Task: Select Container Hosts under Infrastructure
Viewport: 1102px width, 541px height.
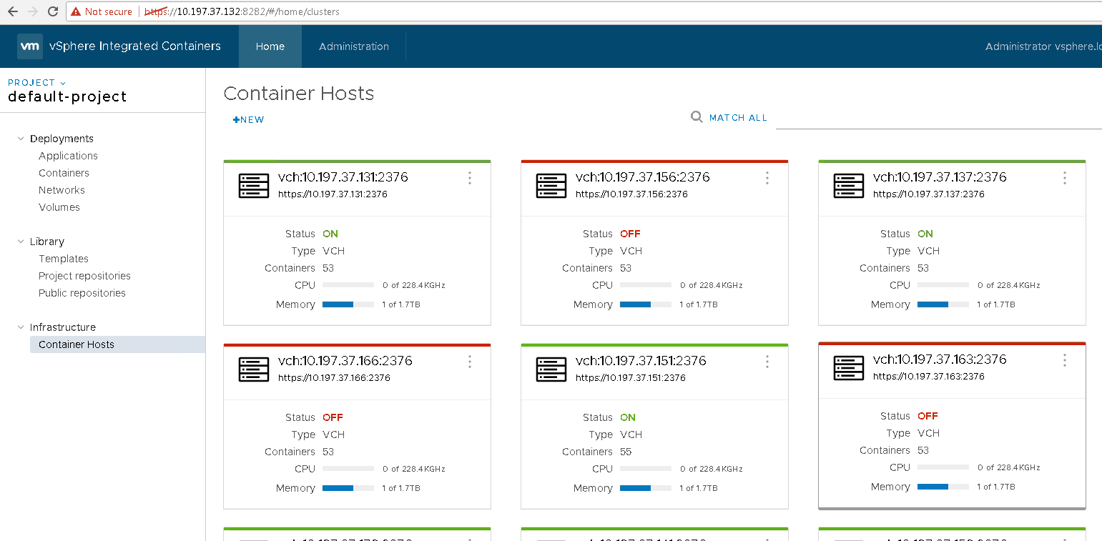Action: click(x=117, y=344)
